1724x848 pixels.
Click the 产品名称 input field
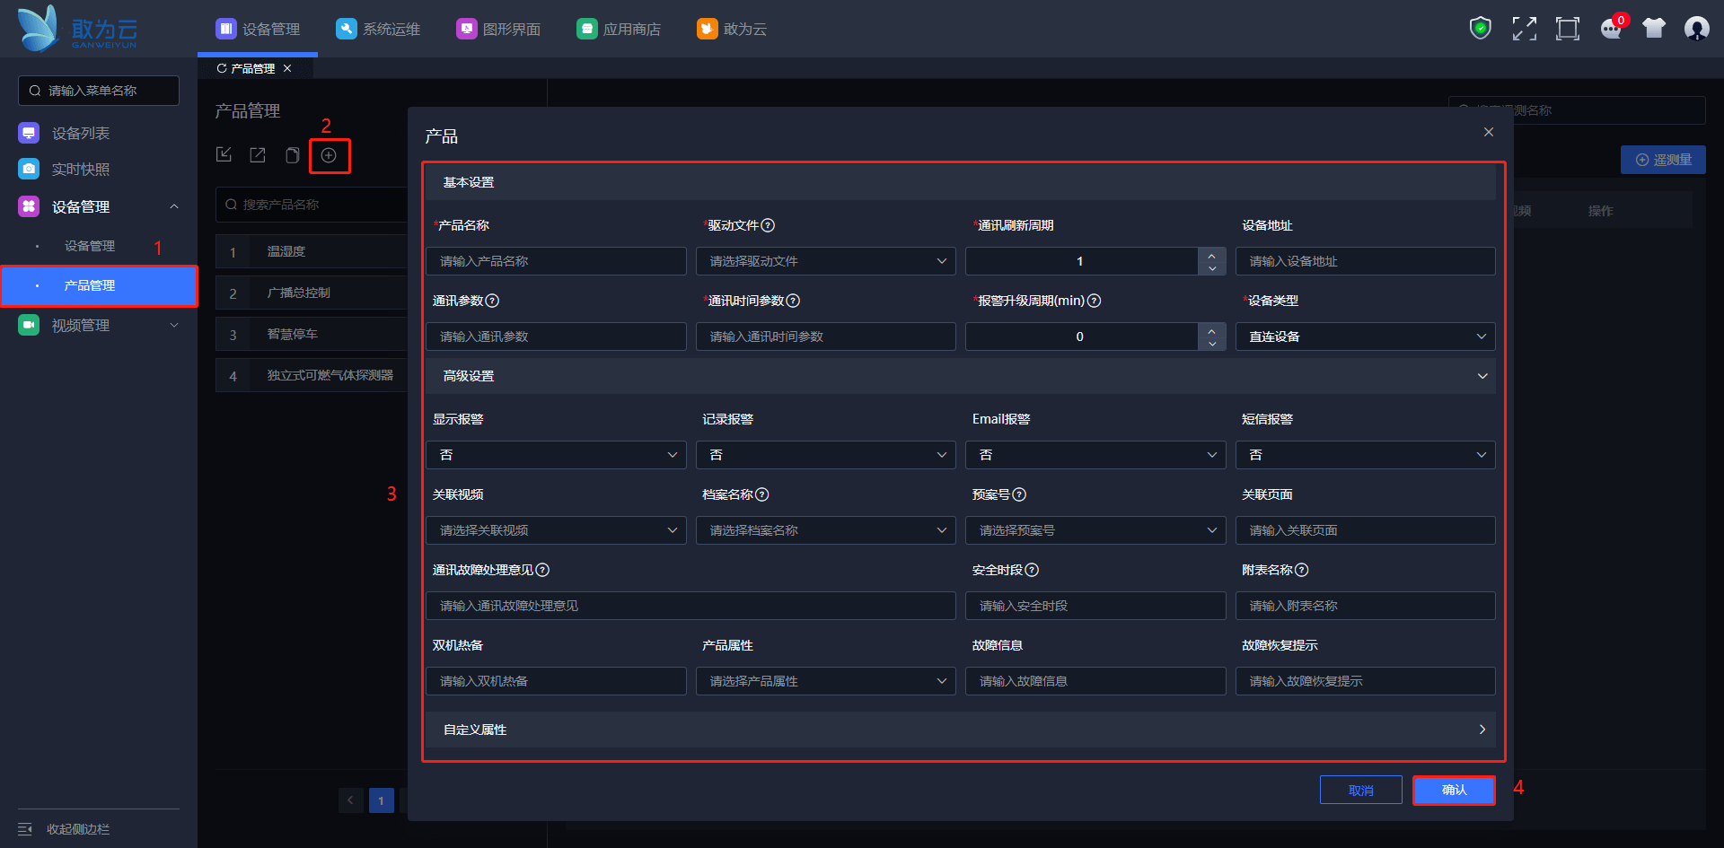(x=556, y=261)
